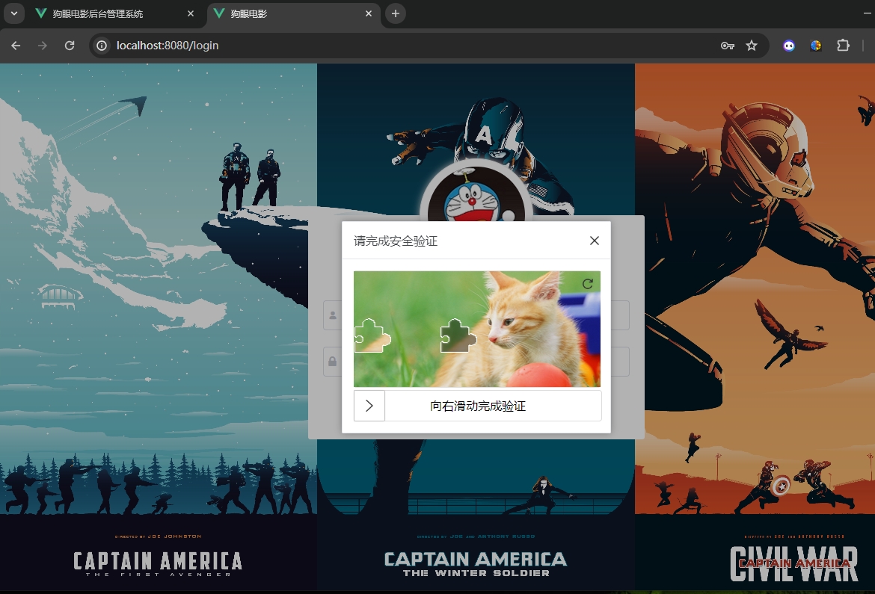The image size is (875, 594).
Task: Click the cat captcha image
Action: tap(477, 329)
